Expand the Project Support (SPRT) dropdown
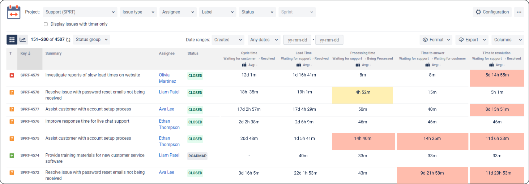This screenshot has width=529, height=184. pyautogui.click(x=80, y=12)
